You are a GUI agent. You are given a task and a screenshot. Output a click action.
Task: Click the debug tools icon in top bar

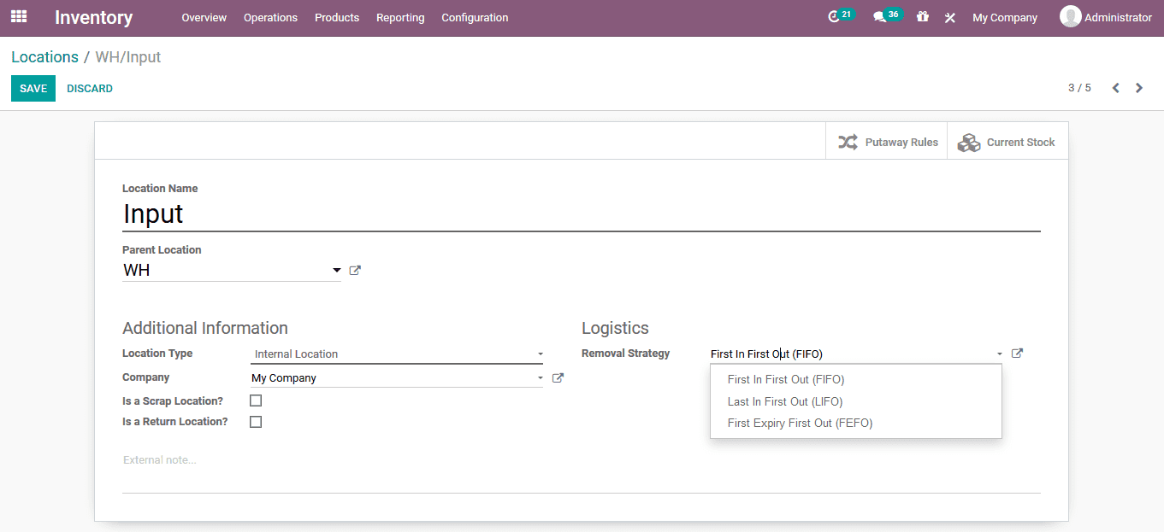pyautogui.click(x=949, y=17)
